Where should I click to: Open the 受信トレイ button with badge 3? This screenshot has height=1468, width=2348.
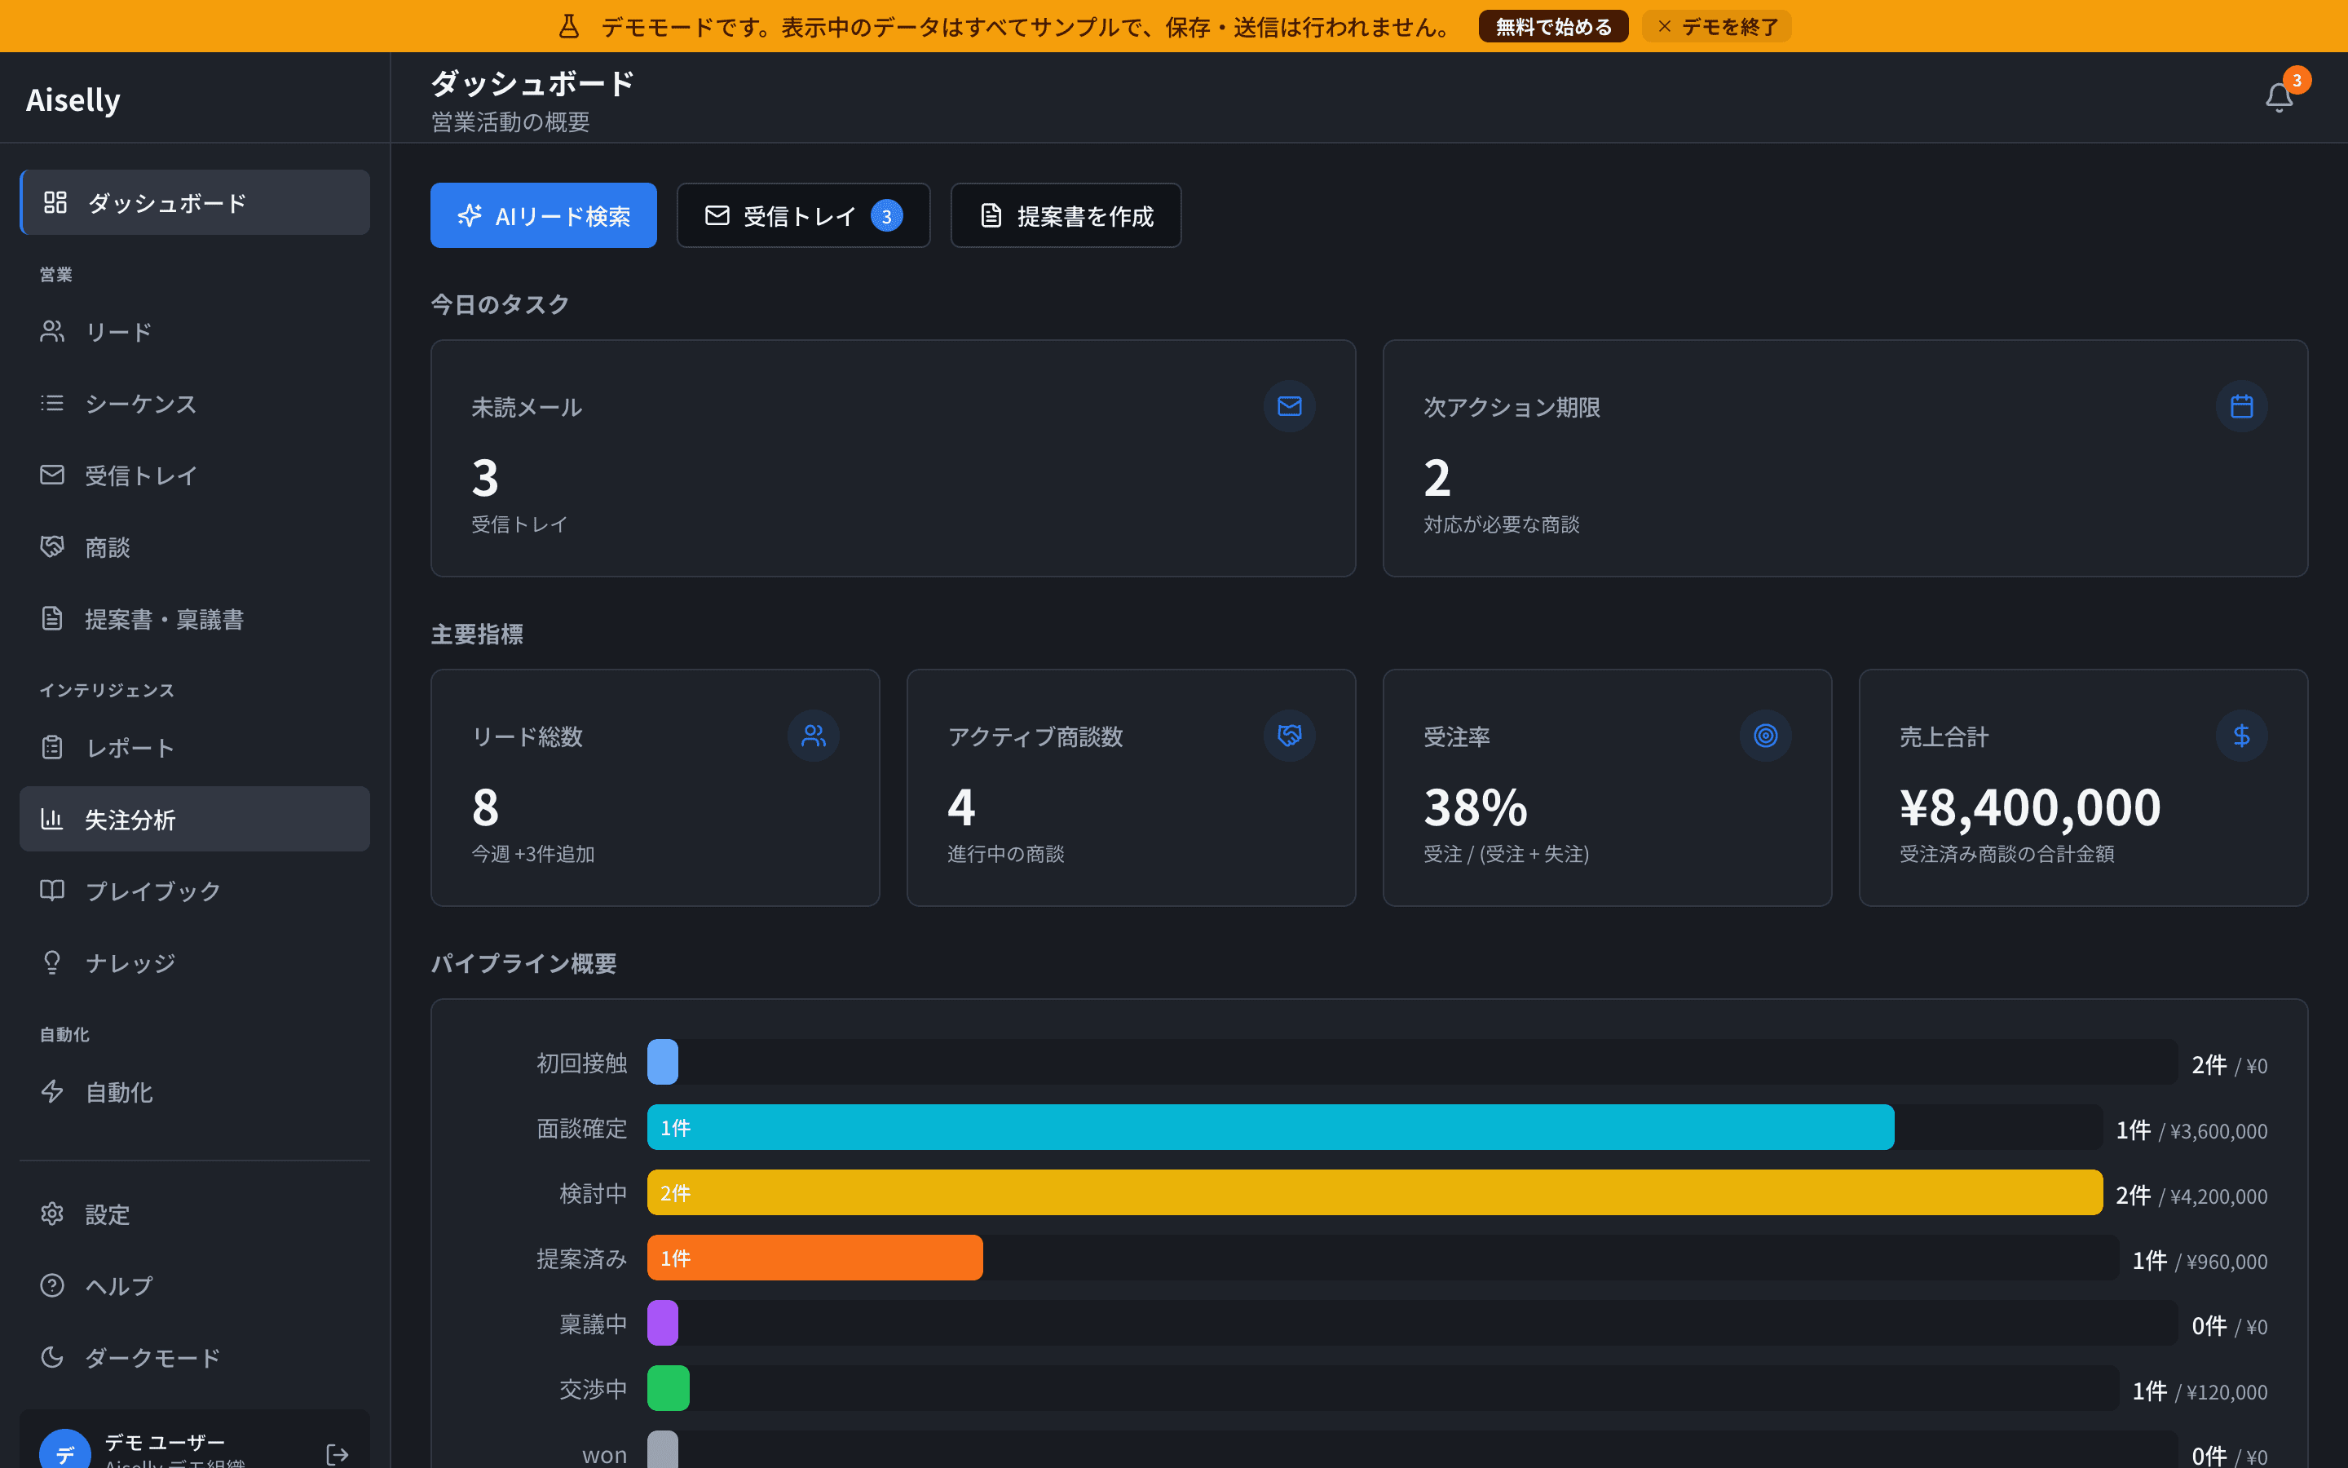[803, 215]
